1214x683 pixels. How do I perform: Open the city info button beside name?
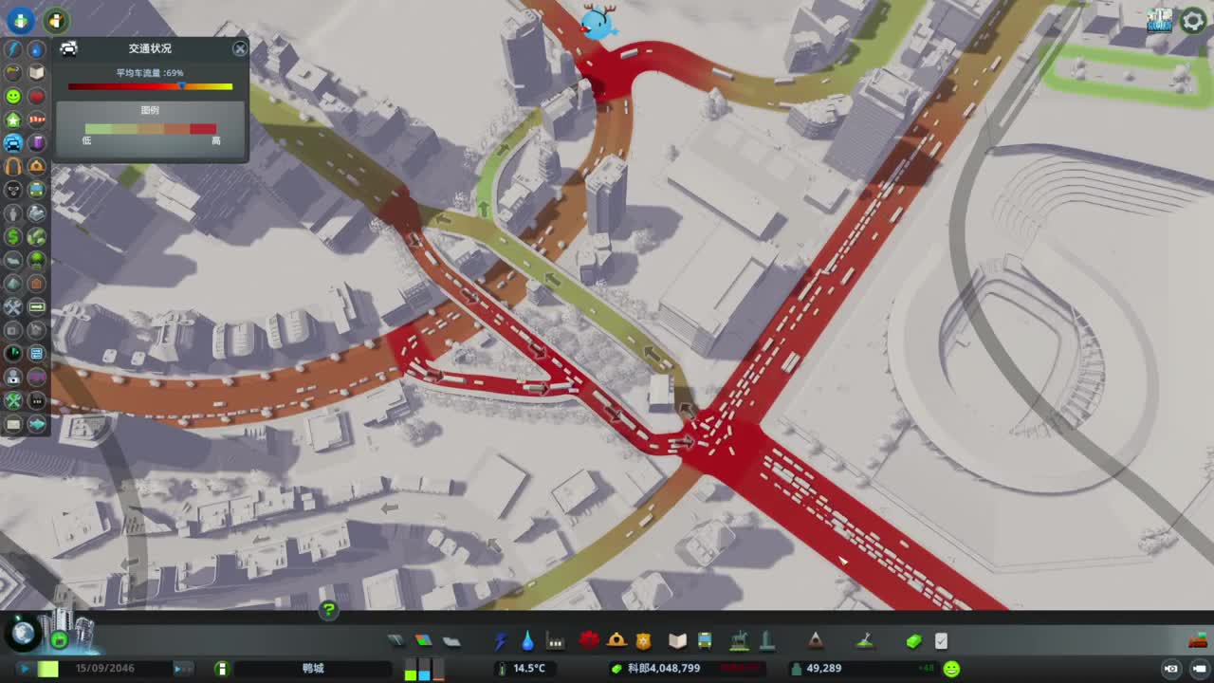[222, 669]
